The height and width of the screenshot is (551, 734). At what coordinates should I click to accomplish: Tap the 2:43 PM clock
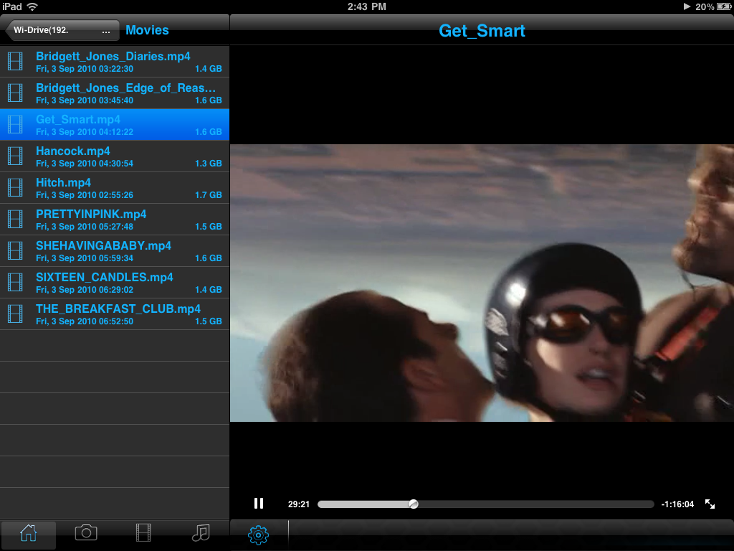pos(366,6)
